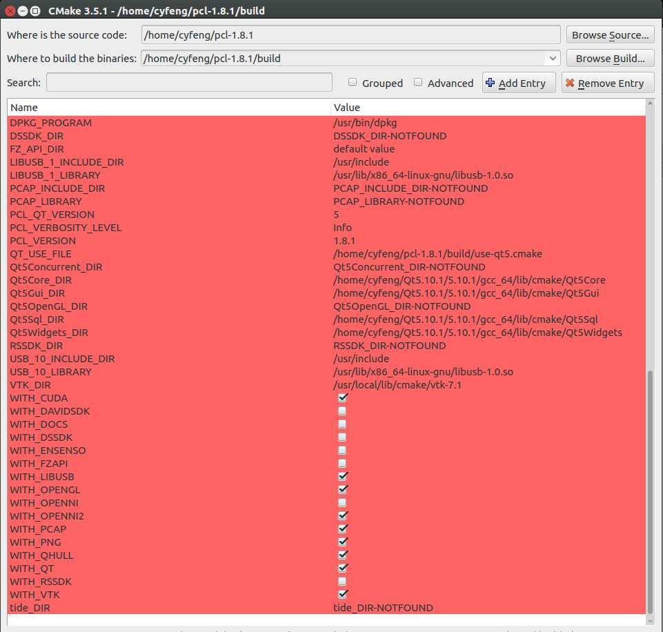Select the DPKG_PROGRAM row

tap(326, 123)
